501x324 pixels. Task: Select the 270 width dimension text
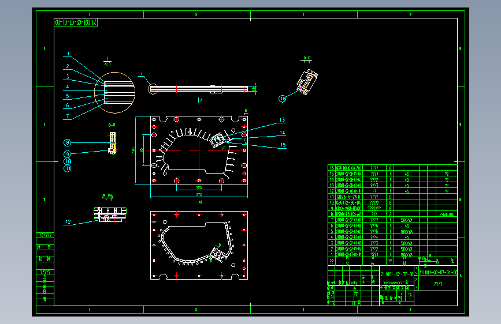coord(199,194)
